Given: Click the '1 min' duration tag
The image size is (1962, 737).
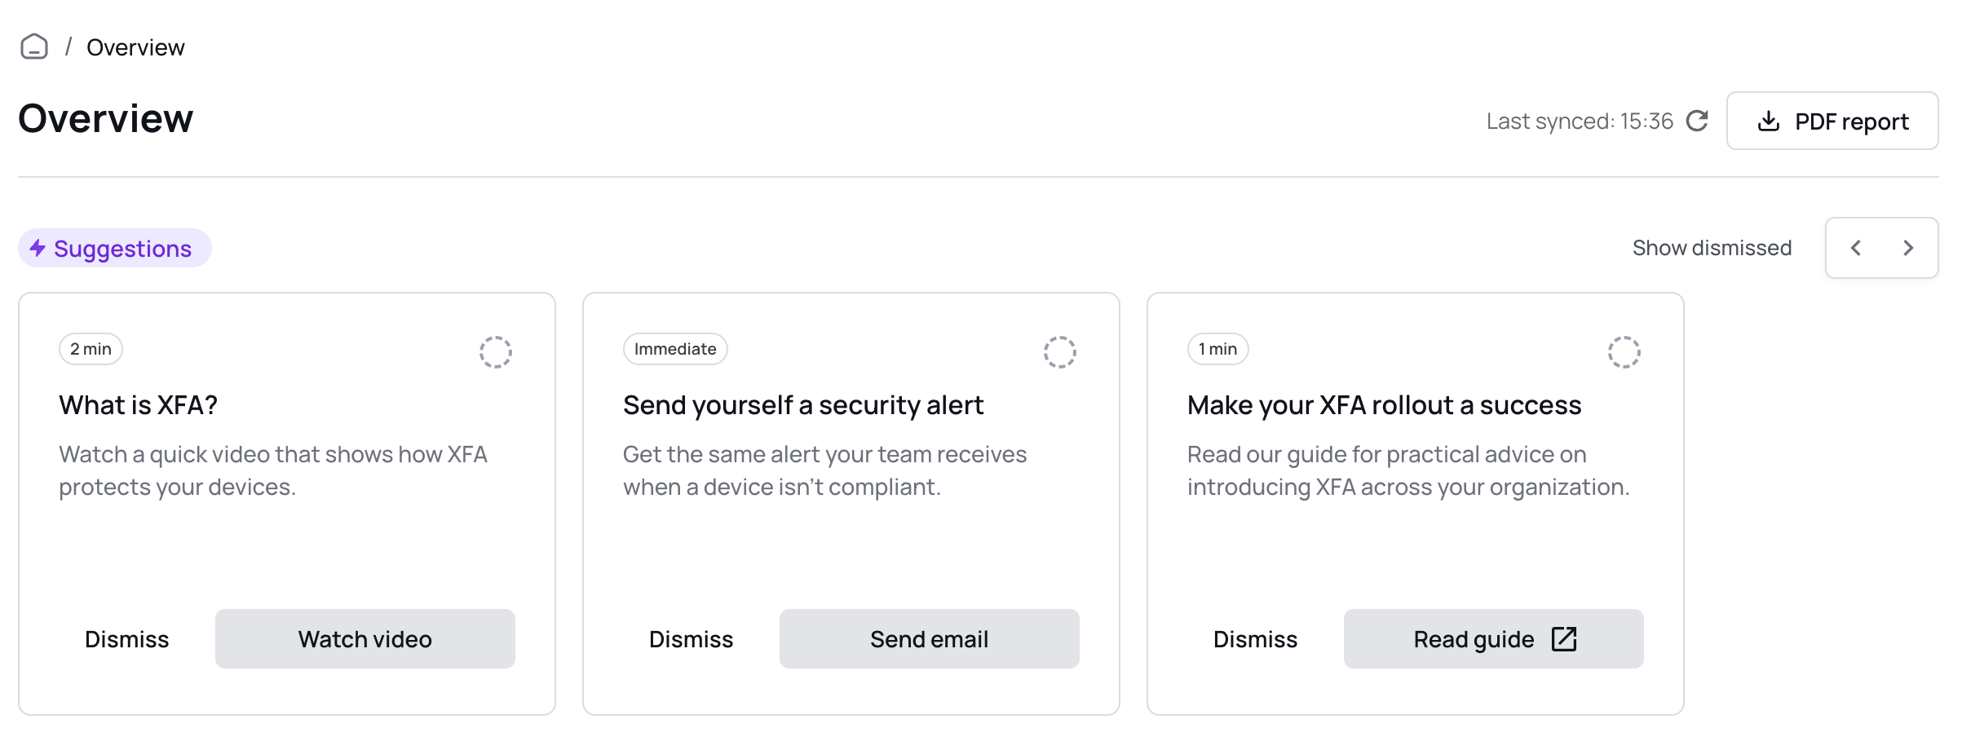Looking at the screenshot, I should click(x=1217, y=349).
